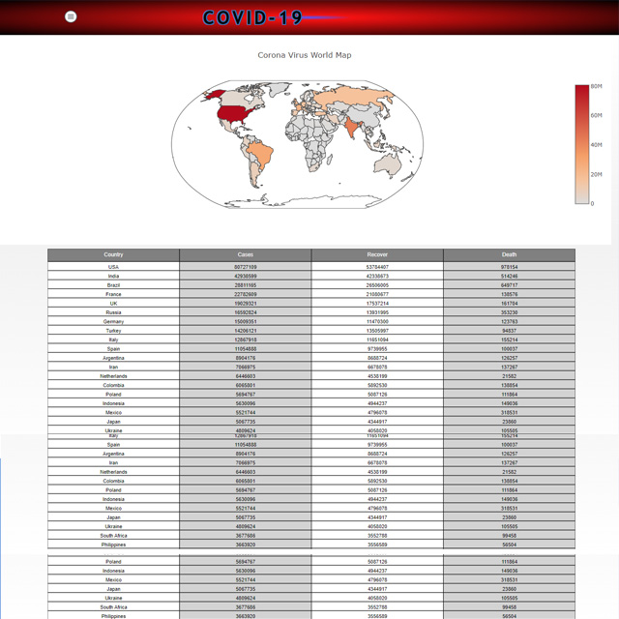Click the map's red color scale bar

coord(581,144)
